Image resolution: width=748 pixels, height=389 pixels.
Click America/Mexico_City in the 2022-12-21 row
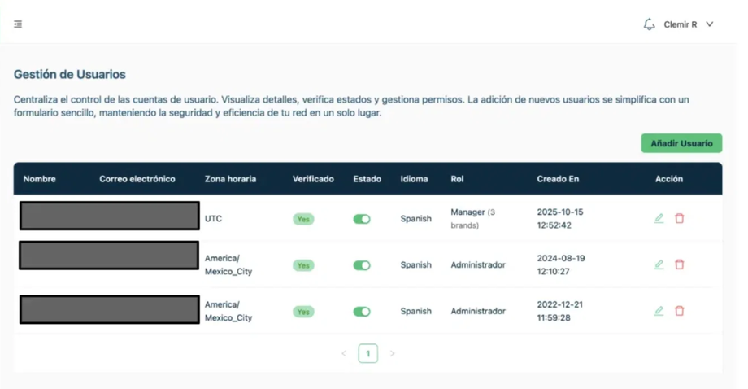coord(228,311)
